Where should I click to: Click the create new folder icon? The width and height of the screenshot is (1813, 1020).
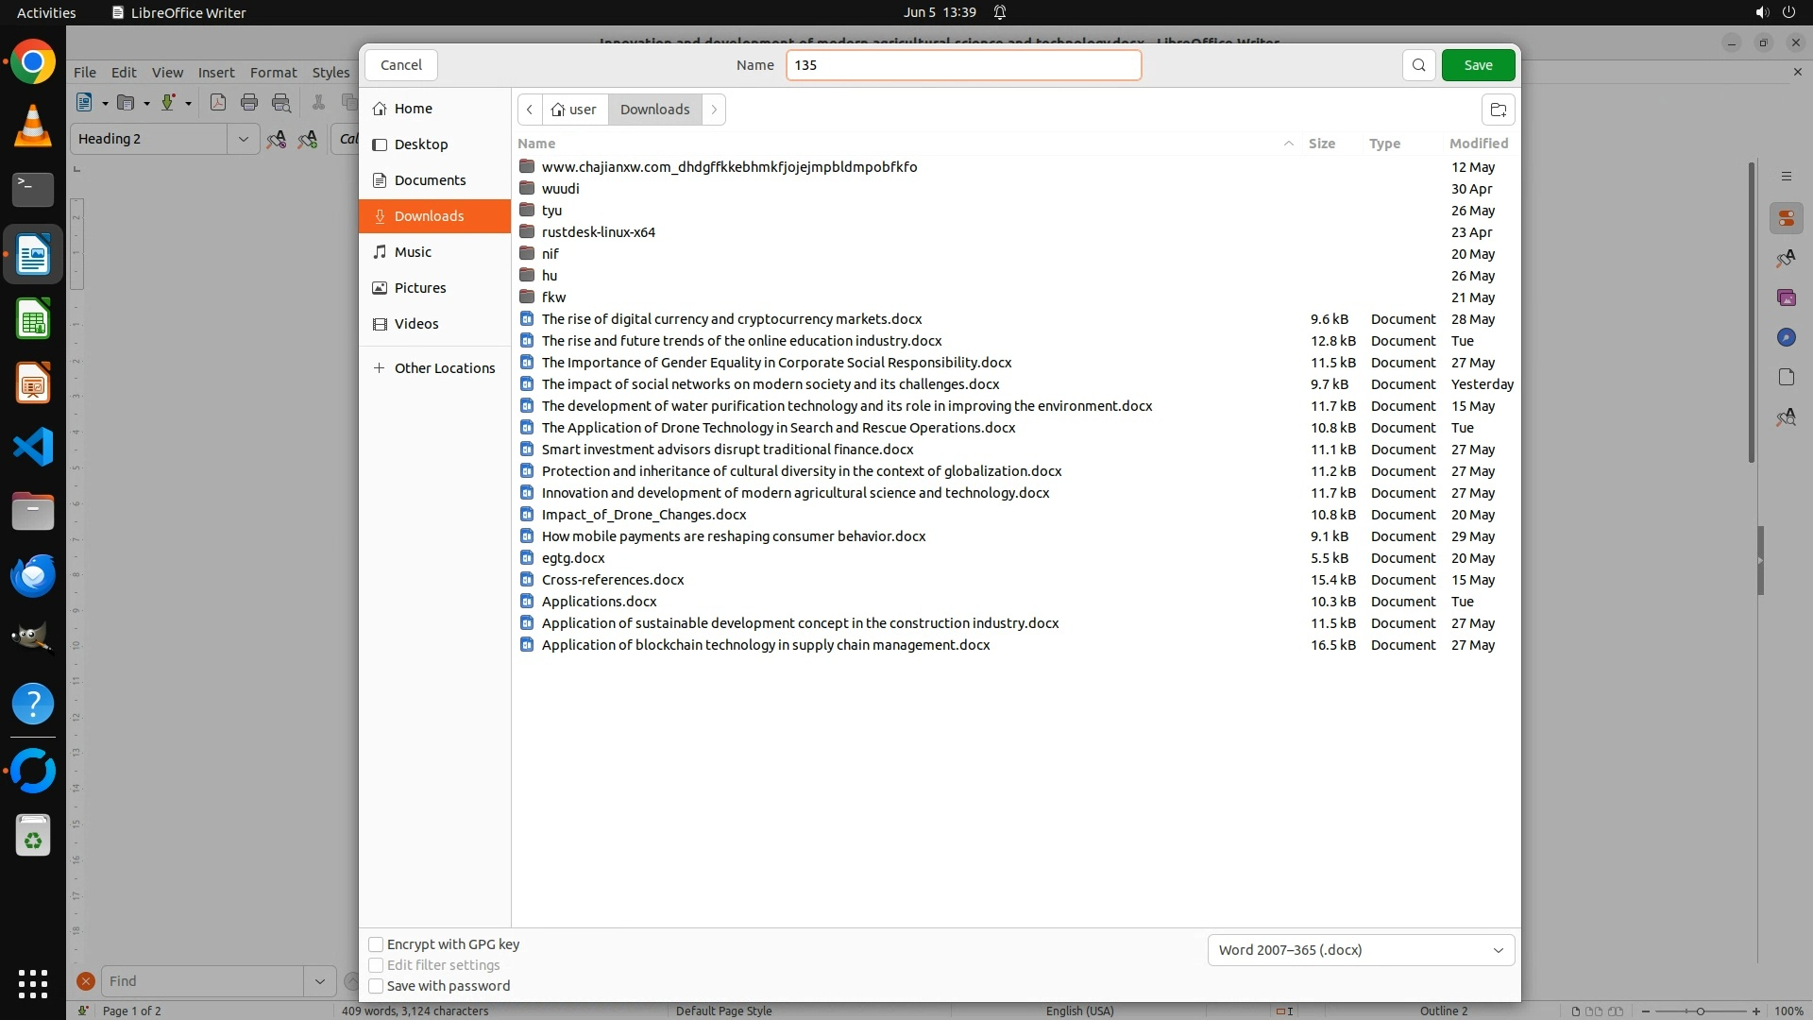pyautogui.click(x=1498, y=110)
